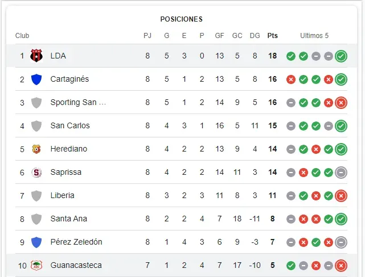This screenshot has height=277, width=365.
Task: Click the Cartaginés blue shield icon
Action: click(x=36, y=79)
